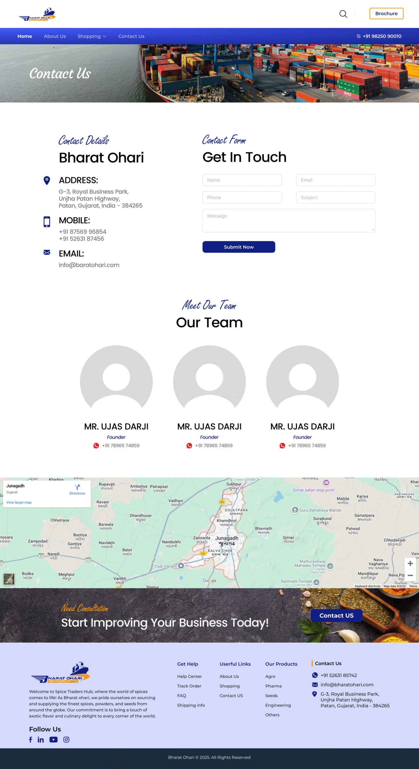Zoom out the map with minus button
This screenshot has height=769, width=419.
[x=410, y=575]
